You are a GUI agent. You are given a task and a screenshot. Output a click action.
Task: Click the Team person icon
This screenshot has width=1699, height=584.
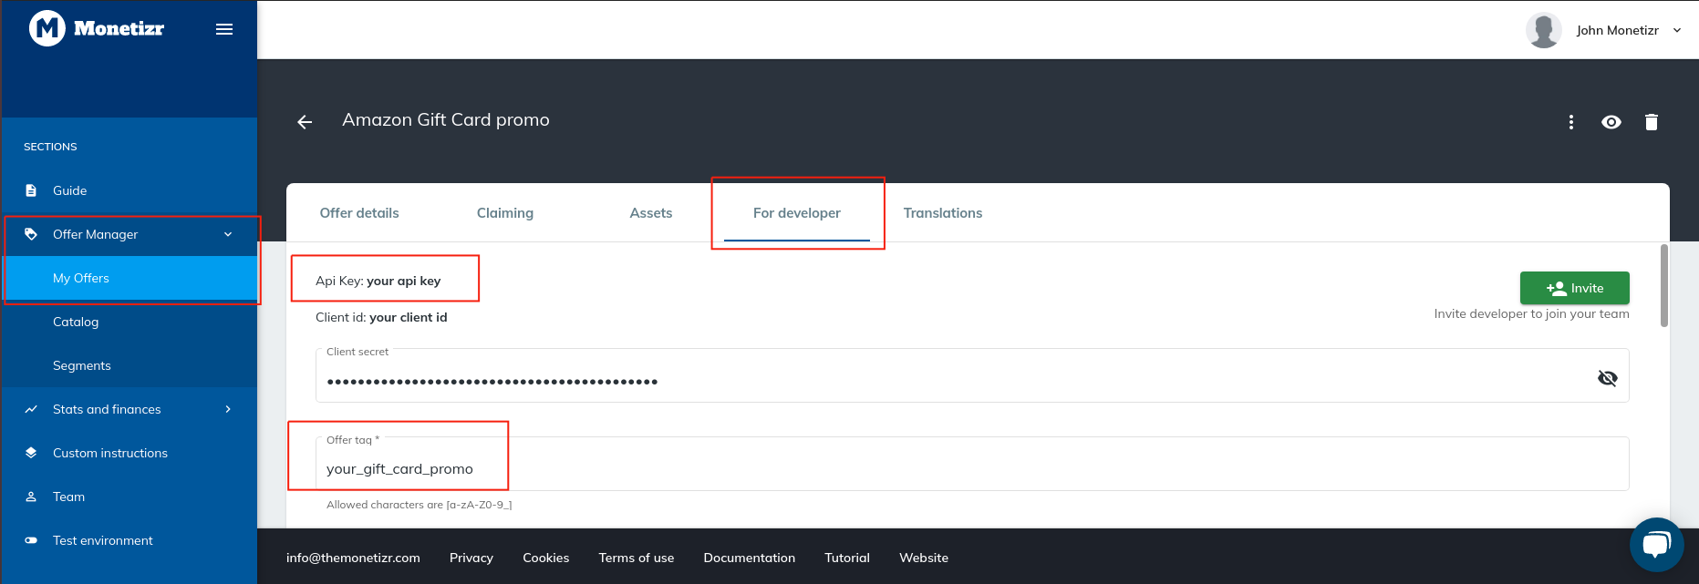31,497
